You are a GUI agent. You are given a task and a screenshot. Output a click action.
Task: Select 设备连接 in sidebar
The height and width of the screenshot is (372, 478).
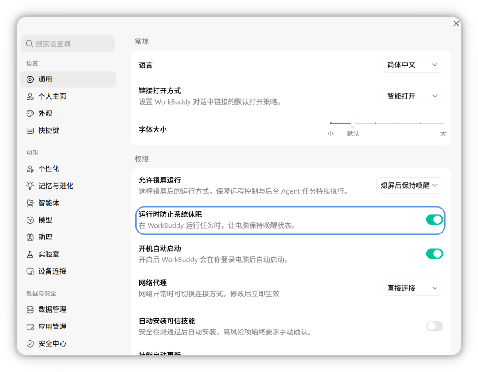tap(68, 271)
